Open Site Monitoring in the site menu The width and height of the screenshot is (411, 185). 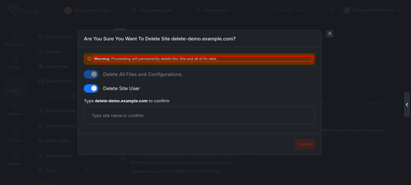(x=61, y=126)
